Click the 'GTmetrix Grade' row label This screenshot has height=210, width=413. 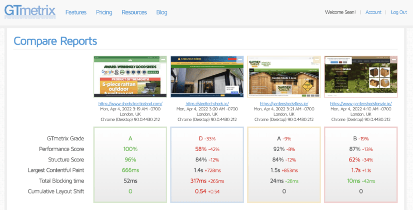pos(66,138)
